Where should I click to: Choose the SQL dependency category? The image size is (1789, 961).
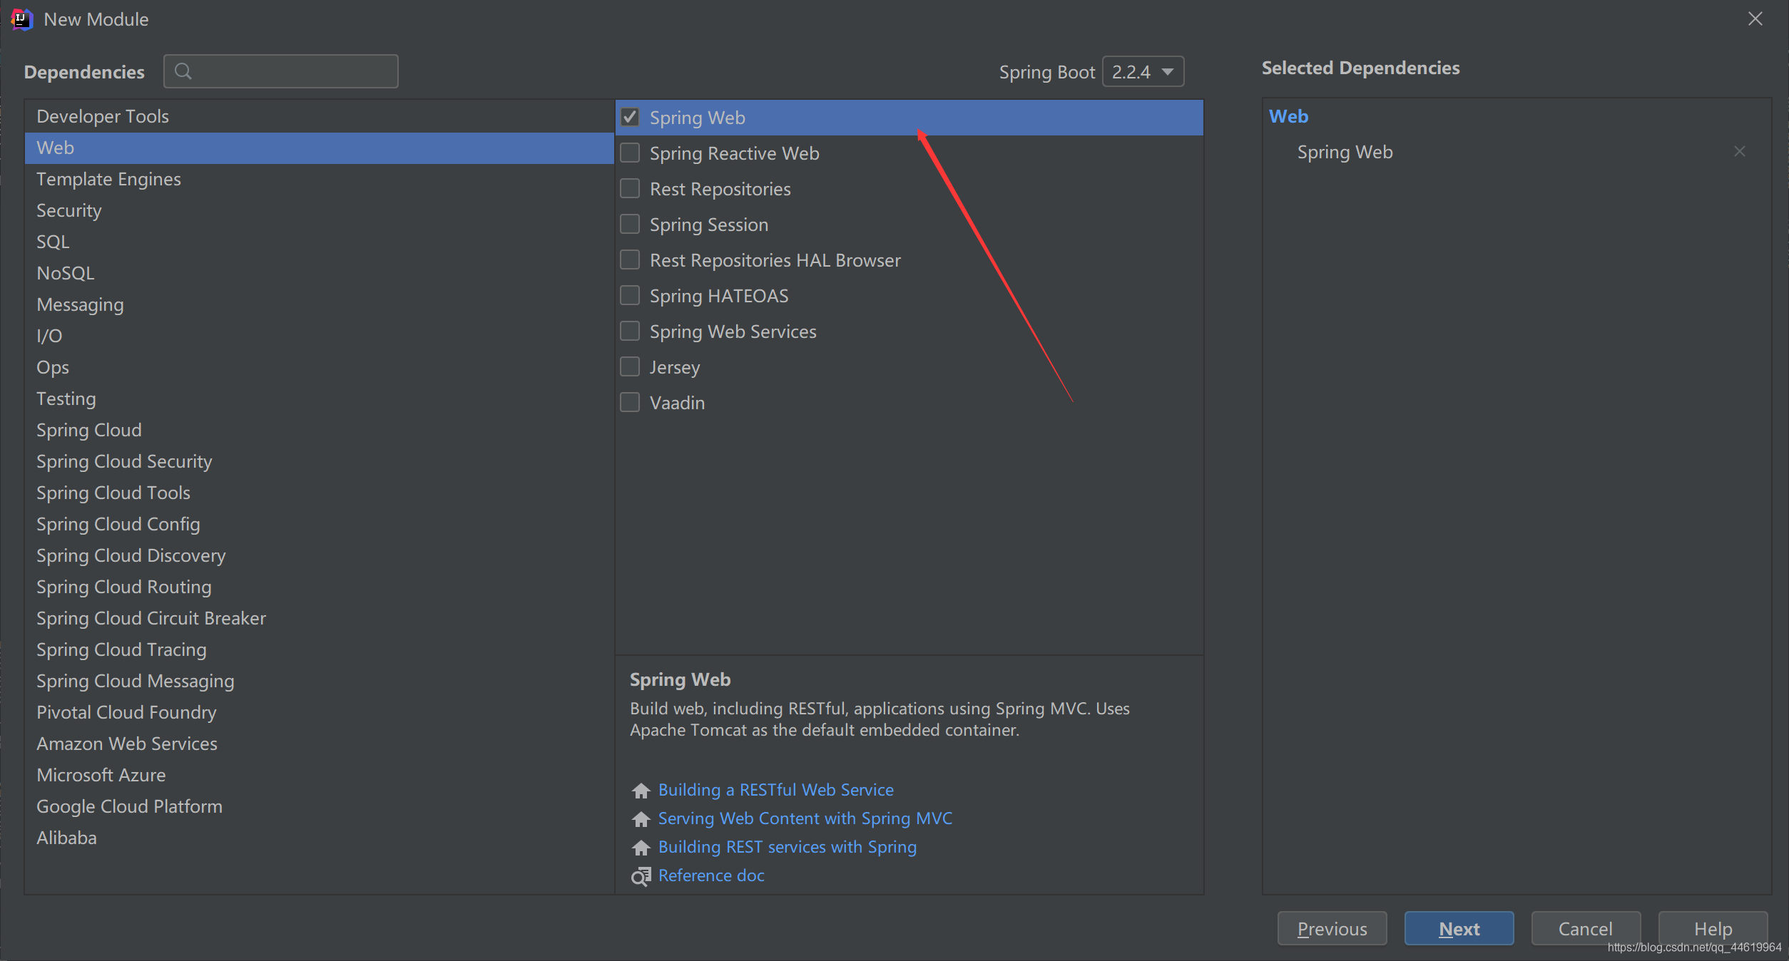[53, 242]
